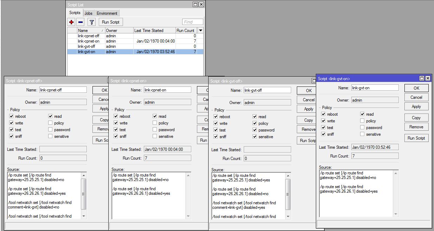The height and width of the screenshot is (231, 434).
Task: Click the blue minus Remove script icon
Action: coord(81,22)
